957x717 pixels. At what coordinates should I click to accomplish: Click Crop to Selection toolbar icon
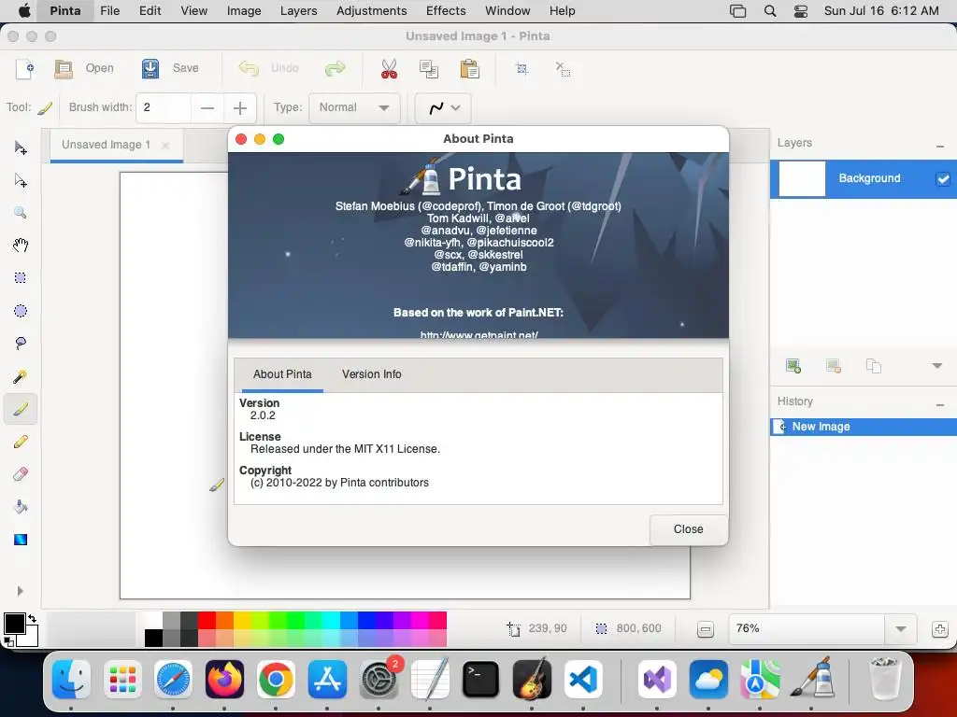point(521,68)
